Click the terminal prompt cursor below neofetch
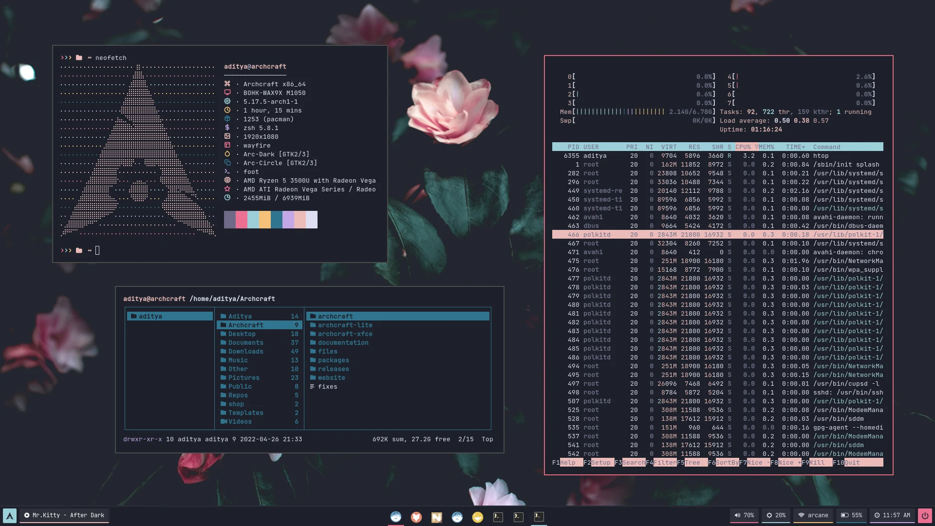935x526 pixels. point(97,250)
